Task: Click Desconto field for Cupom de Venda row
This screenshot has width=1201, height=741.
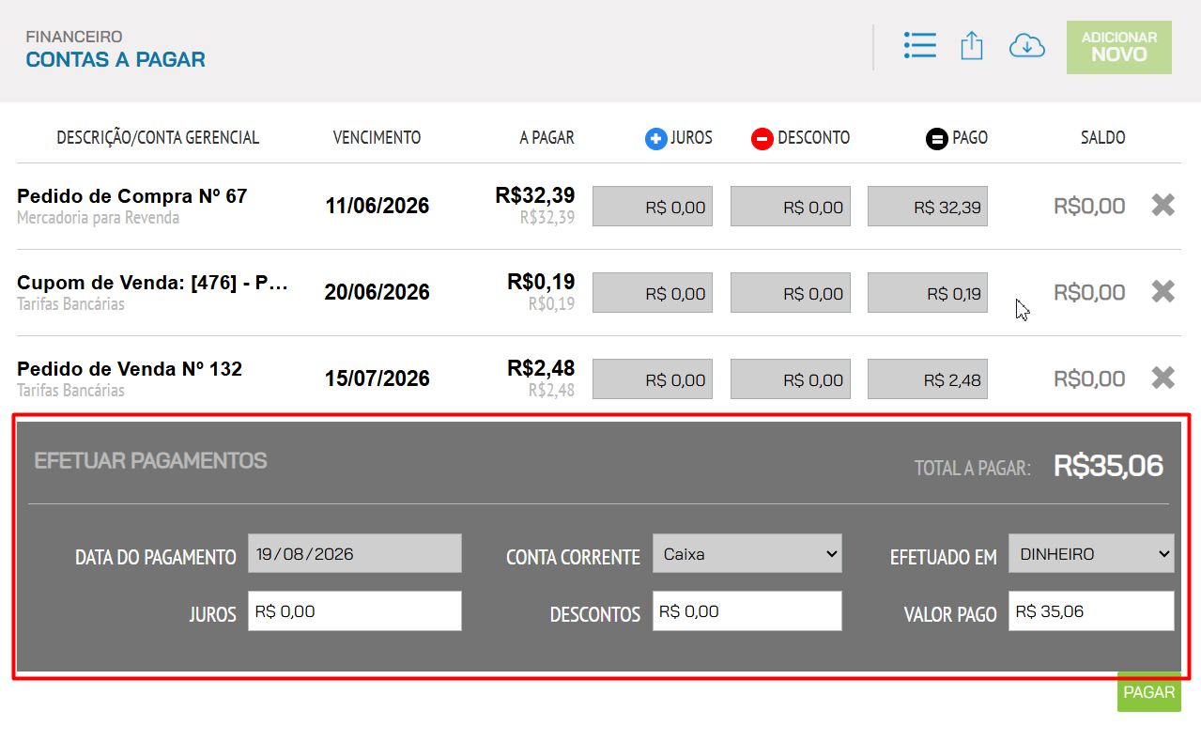Action: 791,293
